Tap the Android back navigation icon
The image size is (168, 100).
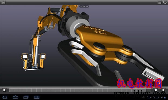5,97
